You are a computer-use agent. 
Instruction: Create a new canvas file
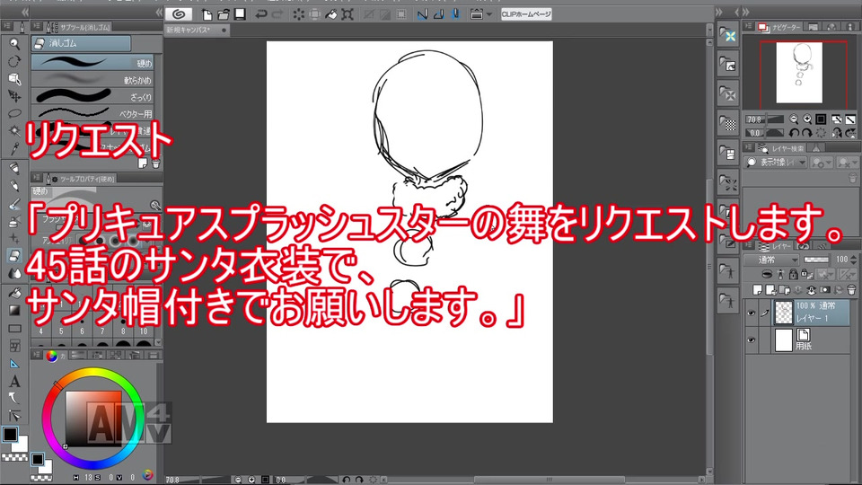(207, 13)
